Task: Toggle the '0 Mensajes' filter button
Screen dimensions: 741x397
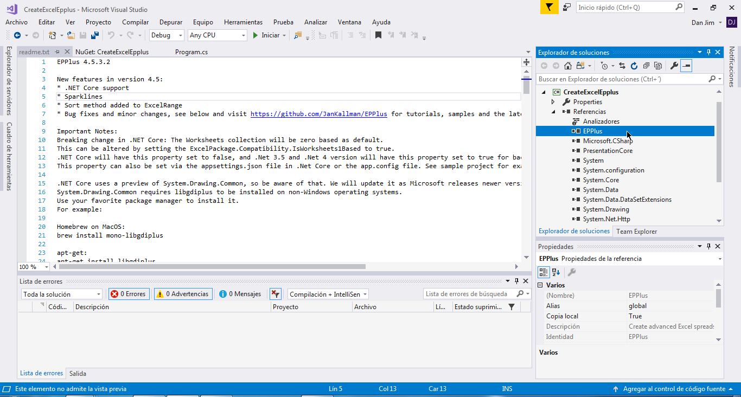Action: click(x=240, y=294)
